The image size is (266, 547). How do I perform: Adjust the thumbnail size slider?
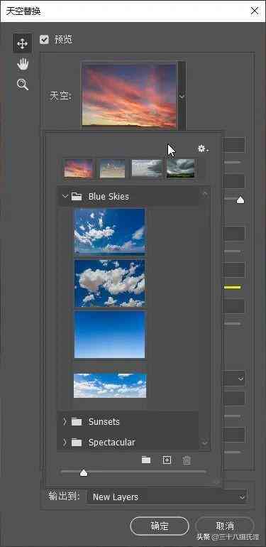point(84,472)
